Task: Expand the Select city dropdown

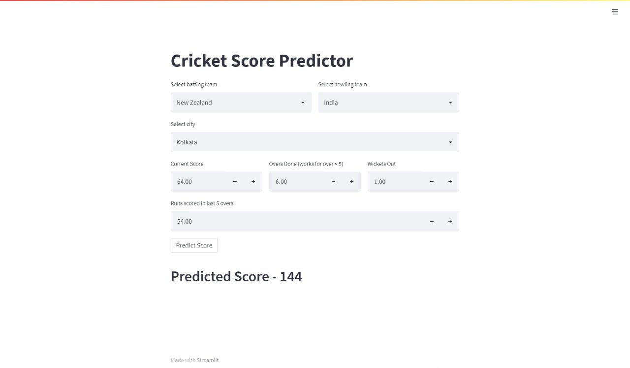Action: (x=315, y=142)
